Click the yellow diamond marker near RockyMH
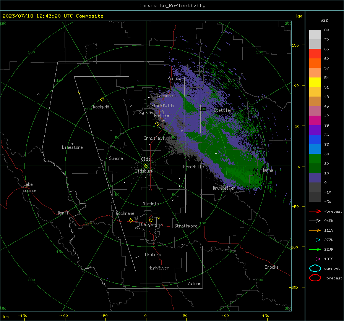This screenshot has width=344, height=321. pos(102,100)
